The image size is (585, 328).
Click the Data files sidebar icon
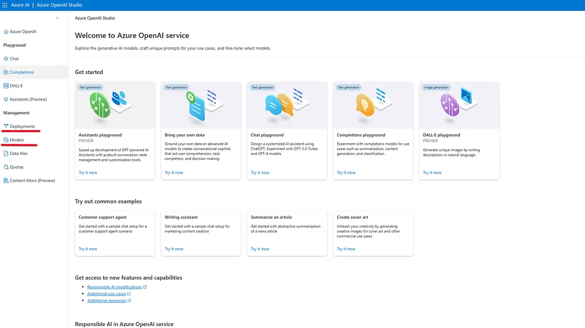click(x=6, y=153)
